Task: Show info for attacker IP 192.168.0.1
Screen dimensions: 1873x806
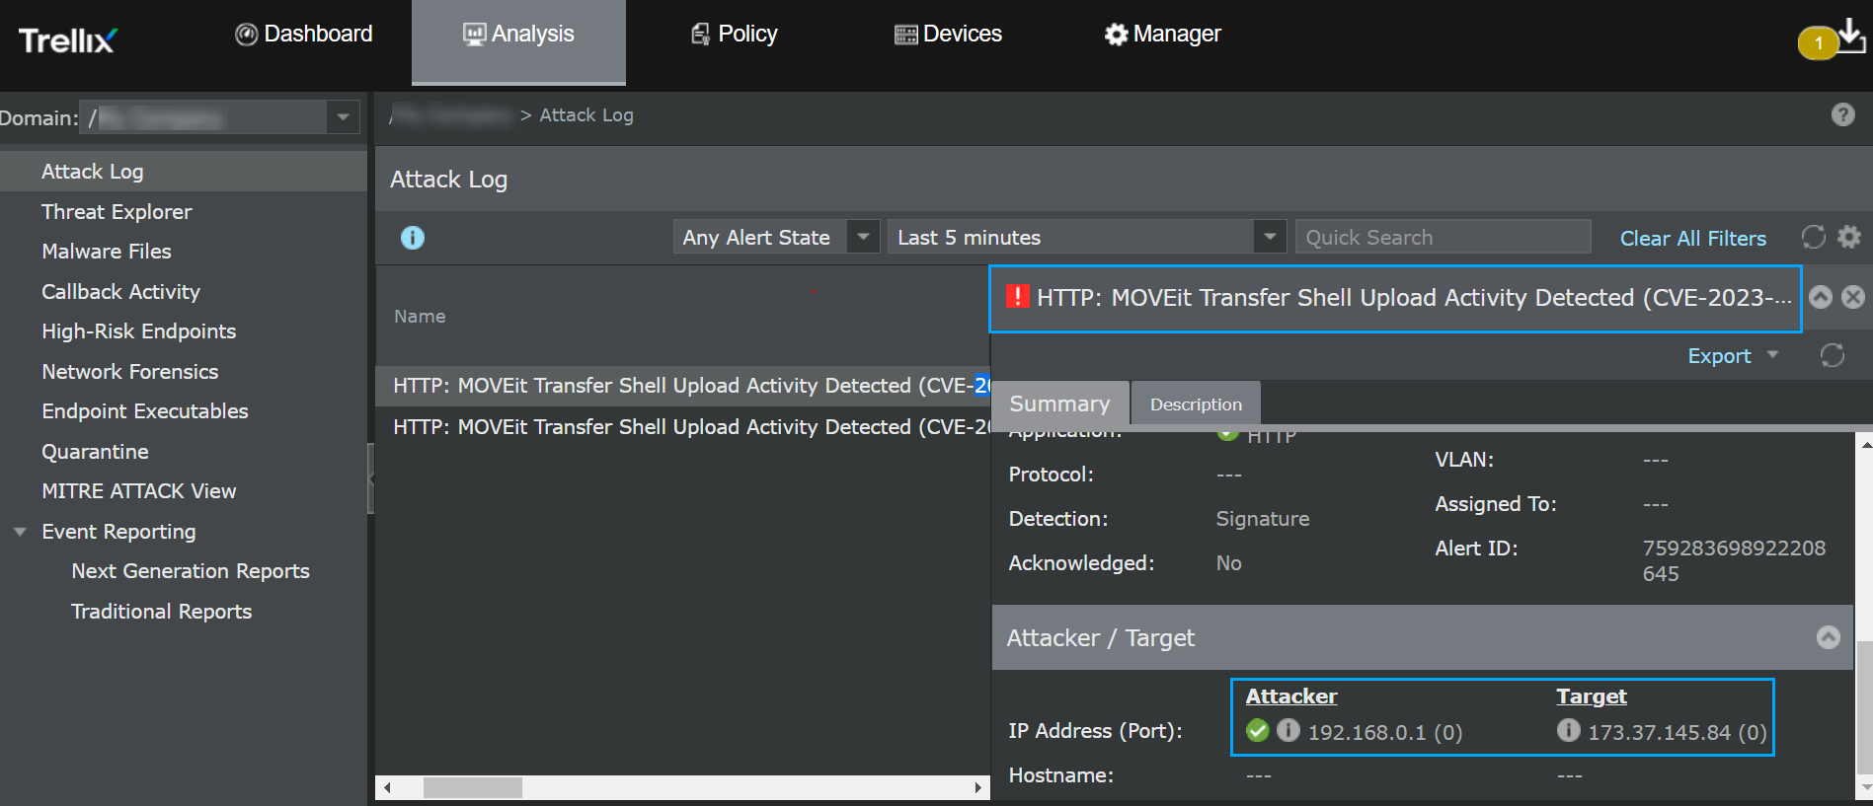Action: 1288,730
